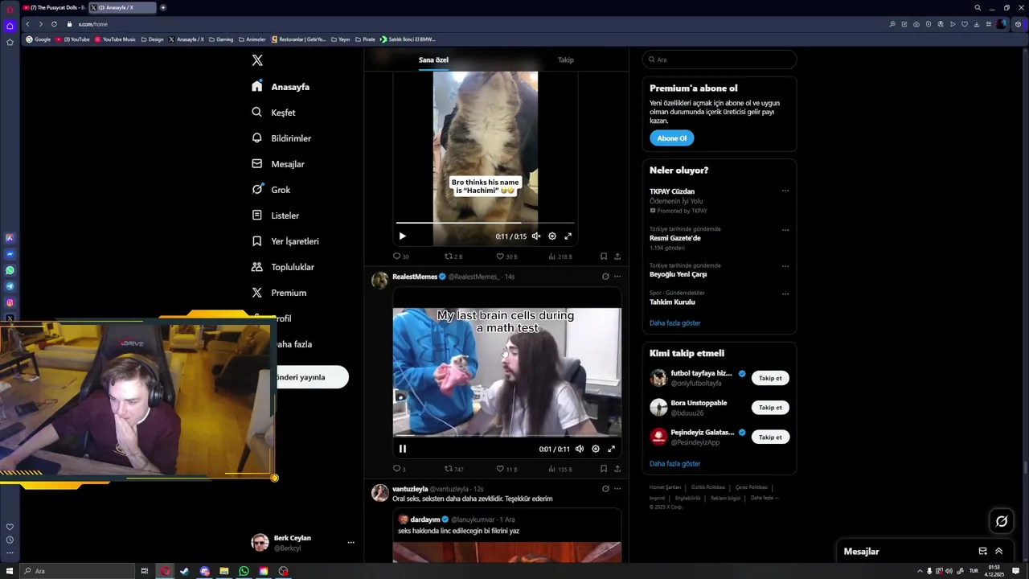Open Premium in sidebar
1029x579 pixels.
click(x=279, y=293)
